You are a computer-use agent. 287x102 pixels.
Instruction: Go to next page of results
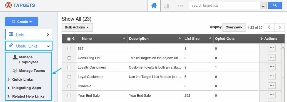coord(279,27)
